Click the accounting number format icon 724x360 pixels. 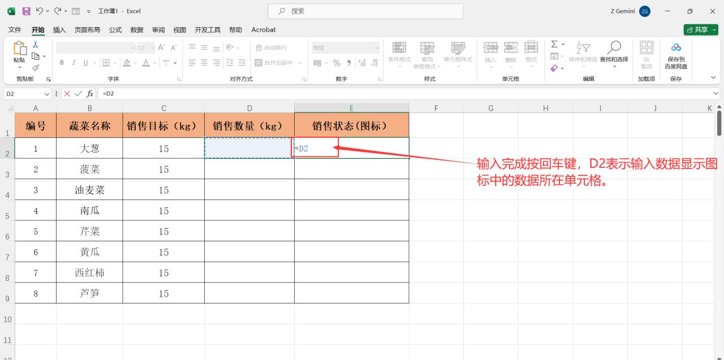pos(317,63)
